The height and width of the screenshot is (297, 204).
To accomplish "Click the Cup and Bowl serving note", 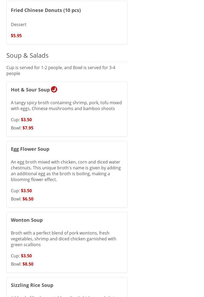I will (61, 70).
